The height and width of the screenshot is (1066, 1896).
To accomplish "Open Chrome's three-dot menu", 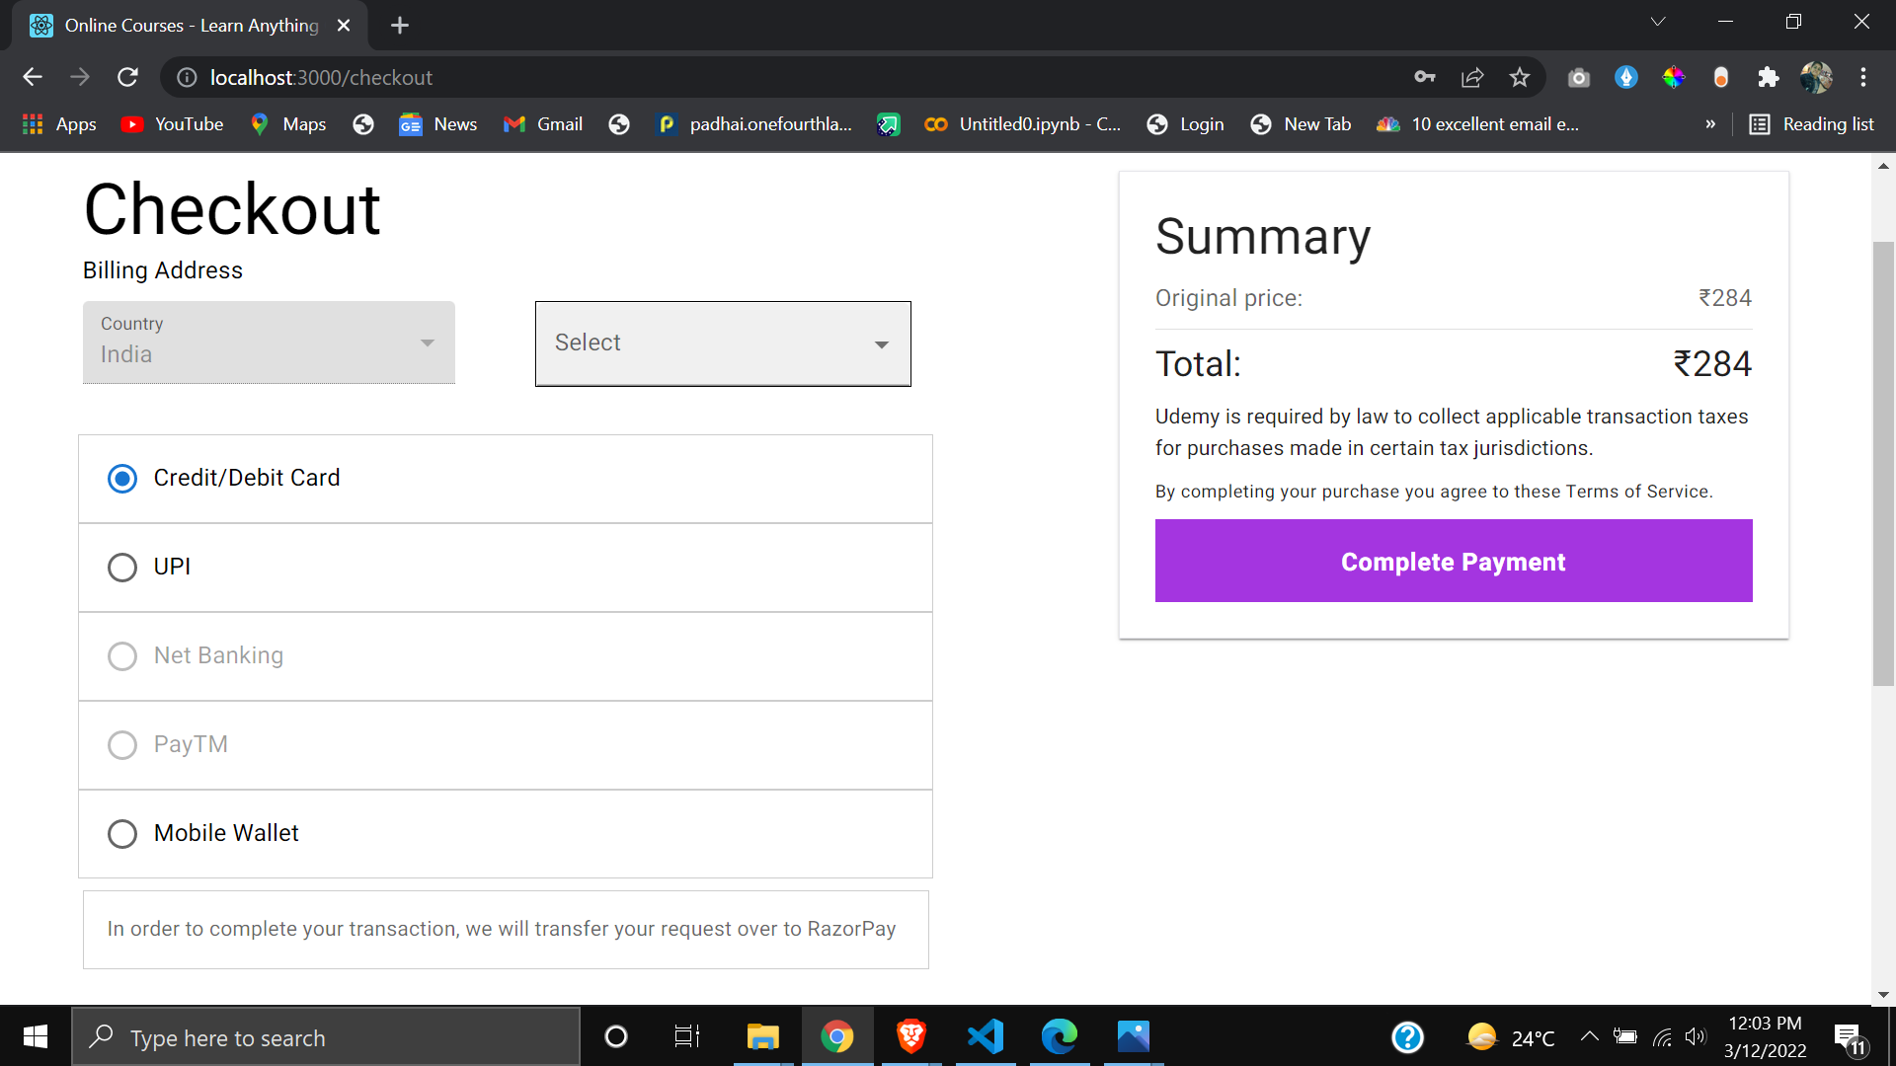I will point(1863,77).
